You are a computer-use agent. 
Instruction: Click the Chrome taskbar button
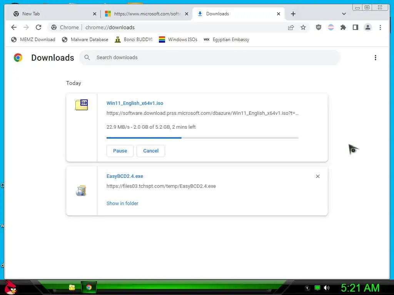tap(89, 287)
